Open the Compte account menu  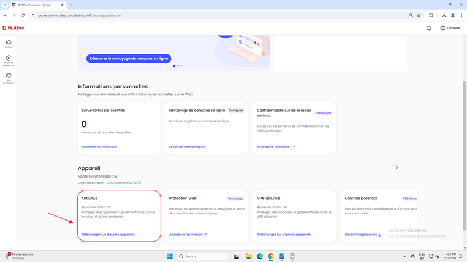coord(450,28)
